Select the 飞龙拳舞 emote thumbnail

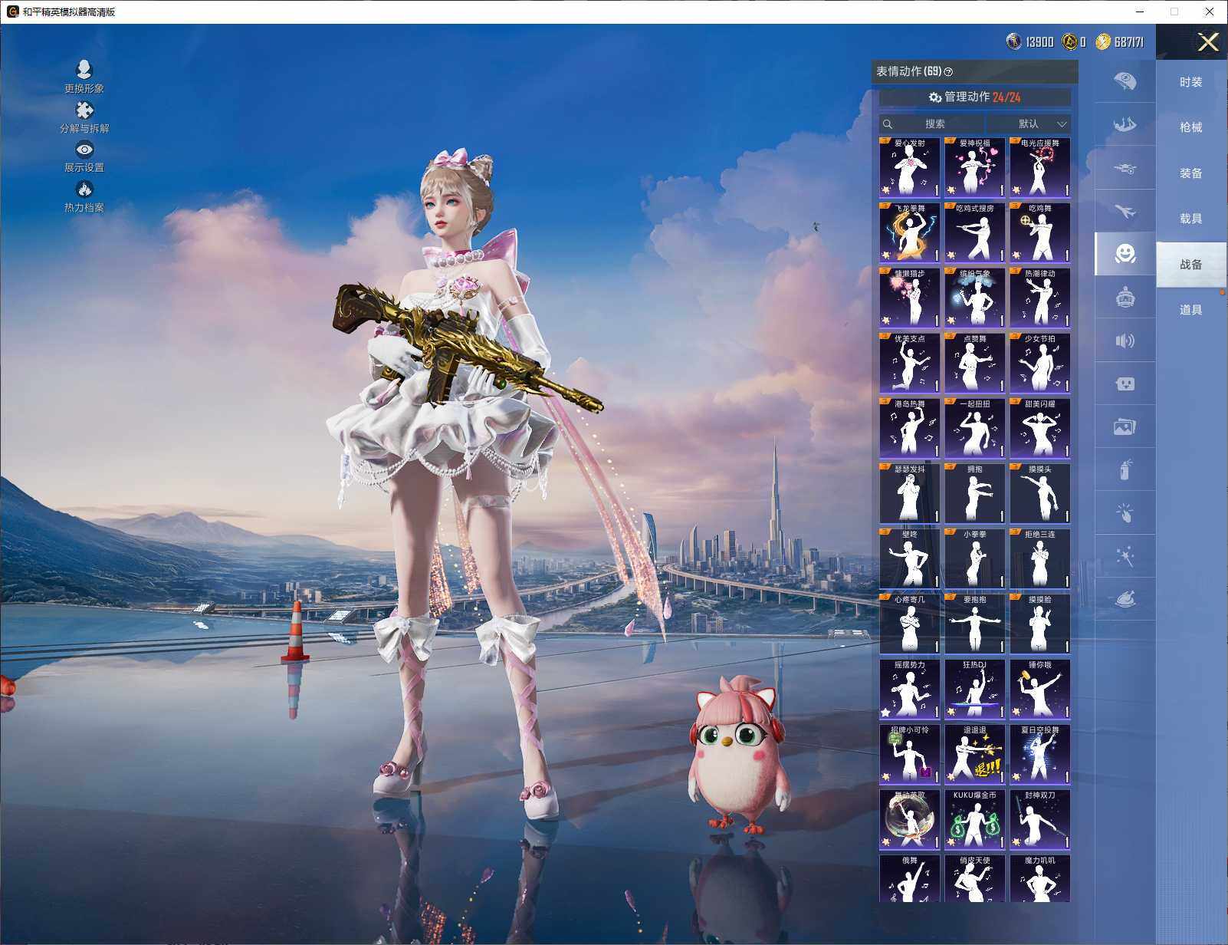910,233
